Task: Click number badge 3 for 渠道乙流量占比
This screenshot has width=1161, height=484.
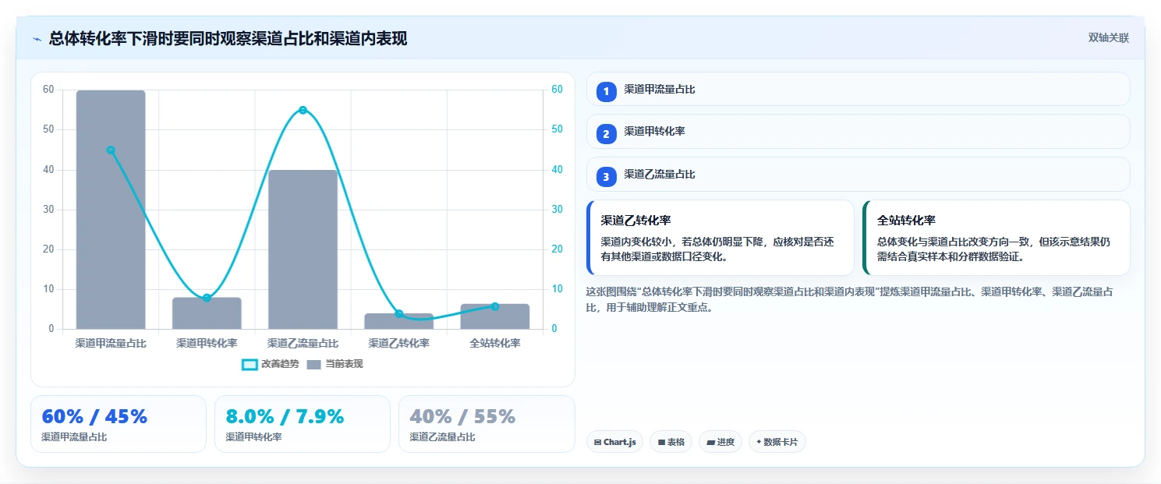Action: click(x=607, y=177)
